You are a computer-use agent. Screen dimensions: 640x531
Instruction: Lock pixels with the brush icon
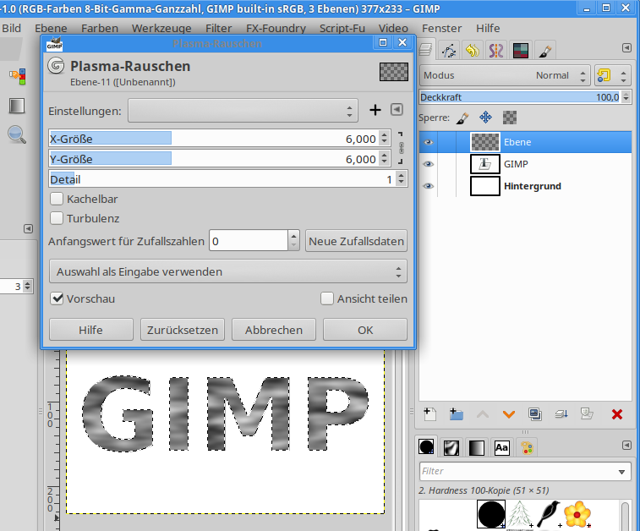(462, 118)
